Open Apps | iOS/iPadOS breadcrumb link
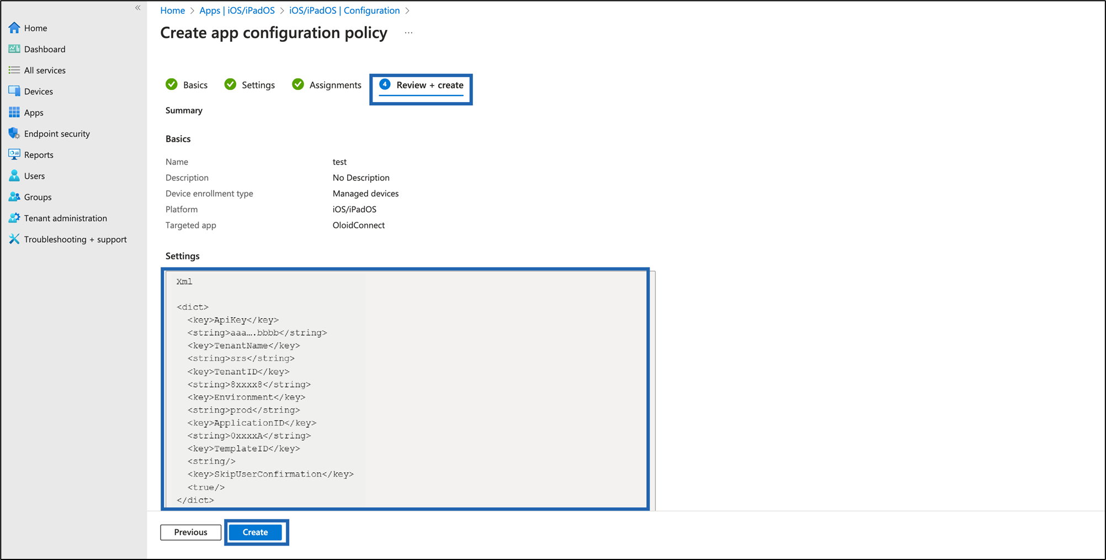The height and width of the screenshot is (560, 1106). 237,10
